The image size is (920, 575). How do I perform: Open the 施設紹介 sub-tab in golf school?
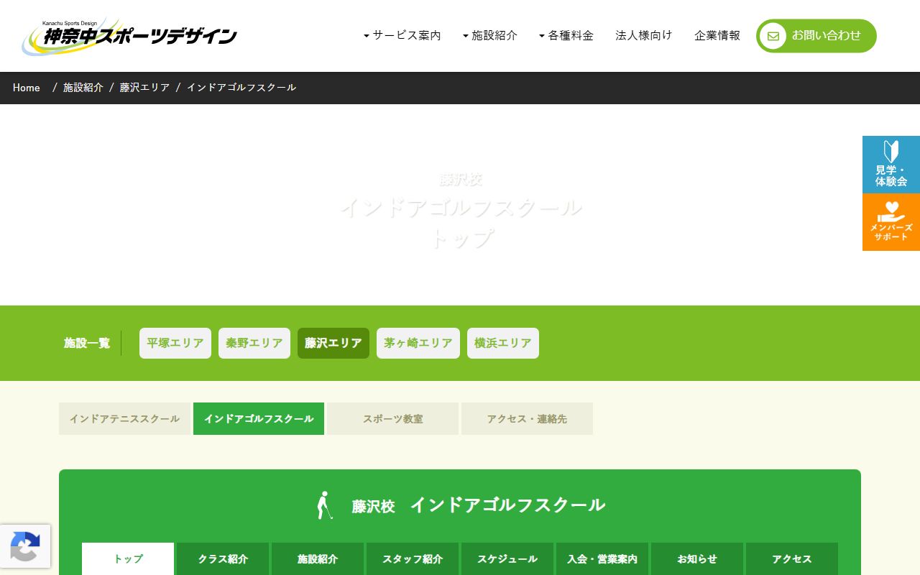[318, 558]
